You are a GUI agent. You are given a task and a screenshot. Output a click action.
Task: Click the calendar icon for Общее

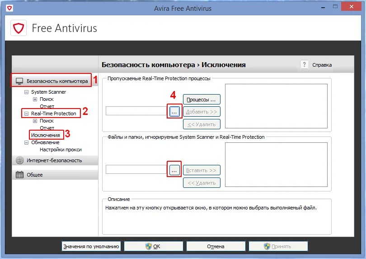click(x=19, y=175)
